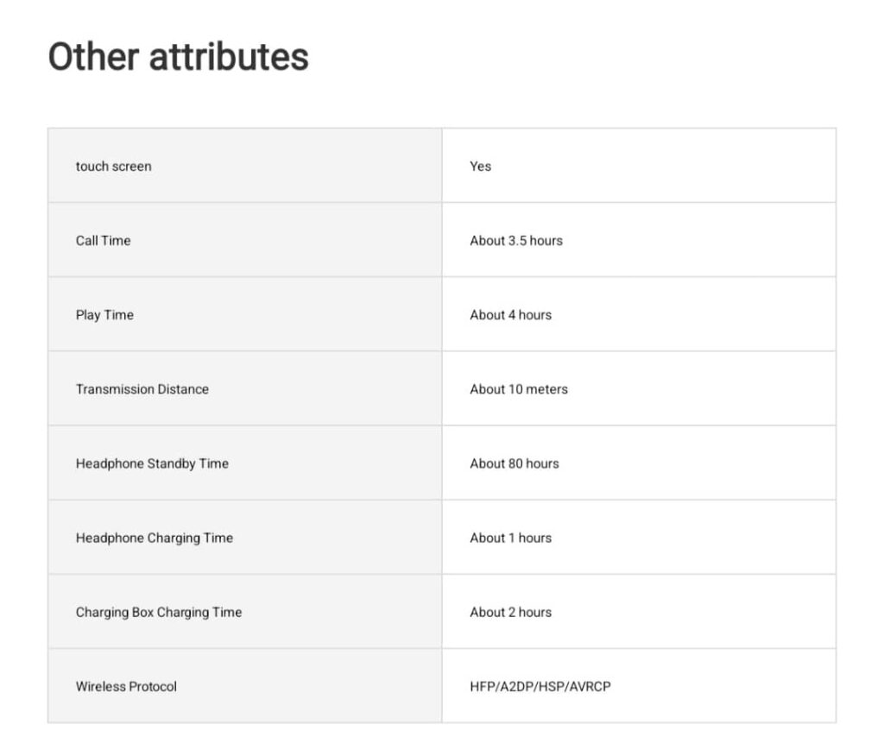The height and width of the screenshot is (756, 884).
Task: Select the Charging Box Charging Time label
Action: [159, 612]
